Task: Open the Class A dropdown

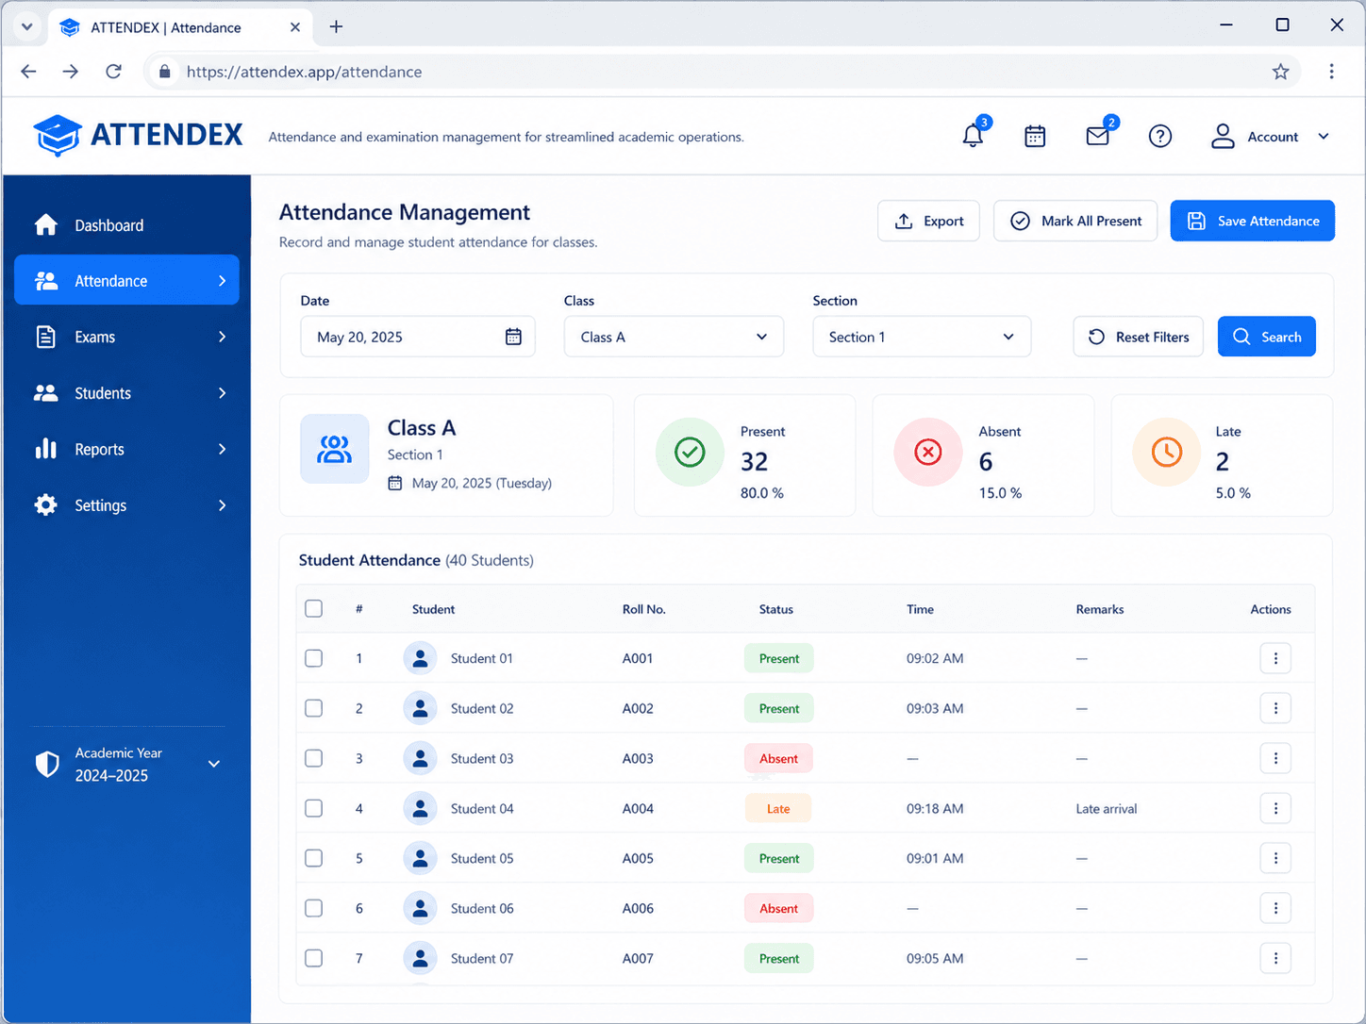Action: [x=674, y=337]
